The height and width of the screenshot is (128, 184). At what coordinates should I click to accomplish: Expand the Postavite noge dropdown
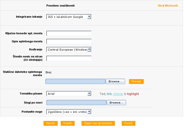click(x=69, y=112)
